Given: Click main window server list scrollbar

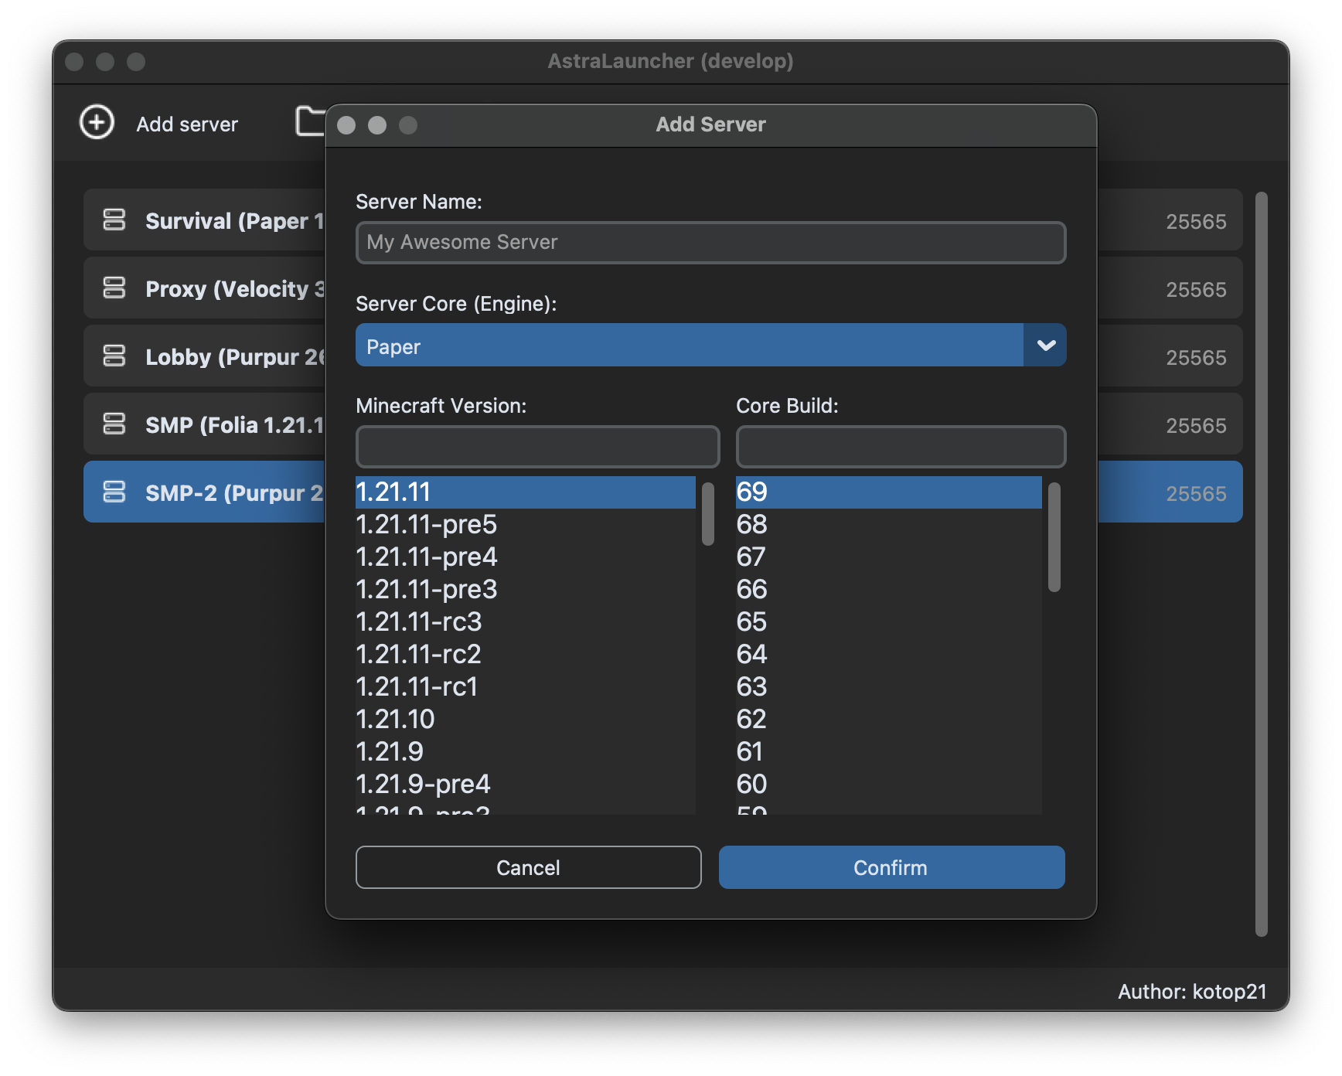Looking at the screenshot, I should 1261,564.
